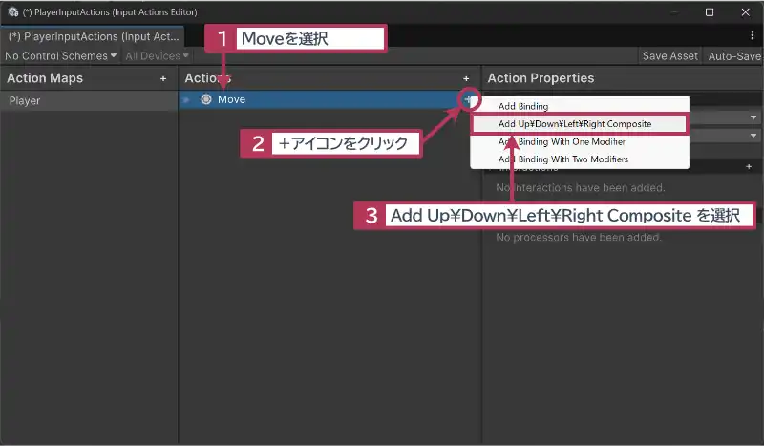Click the Interactions section plus icon
This screenshot has height=446, width=764.
pyautogui.click(x=749, y=166)
